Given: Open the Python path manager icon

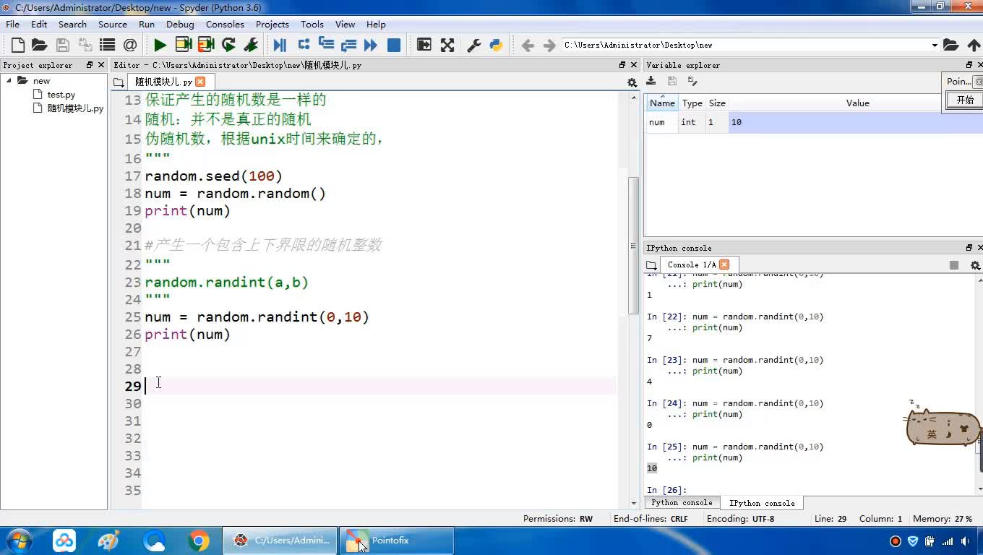Looking at the screenshot, I should (x=496, y=45).
